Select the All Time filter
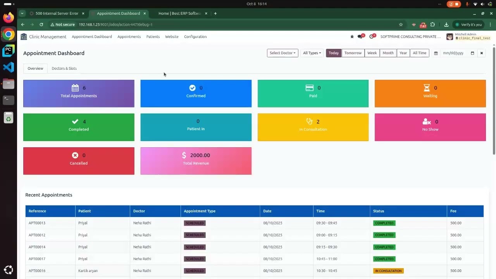This screenshot has height=279, width=496. [x=420, y=53]
